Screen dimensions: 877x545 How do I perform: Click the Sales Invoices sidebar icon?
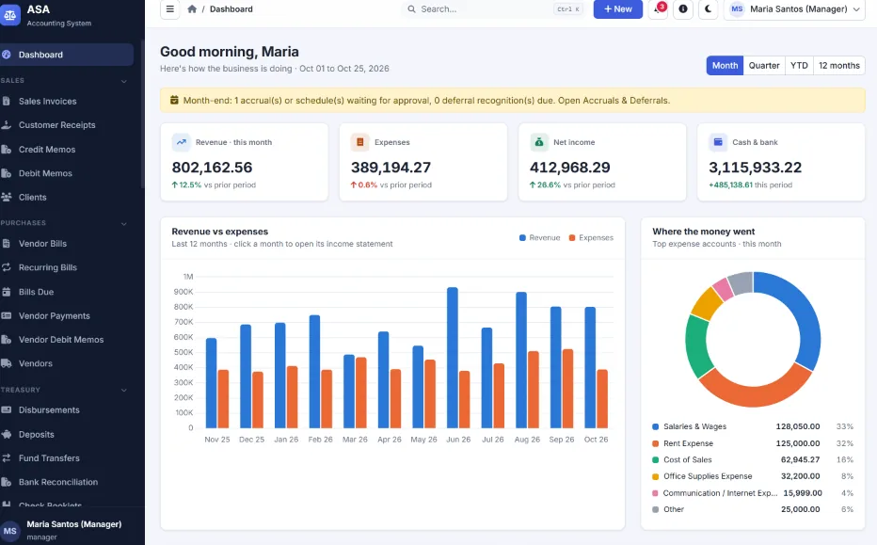(7, 102)
